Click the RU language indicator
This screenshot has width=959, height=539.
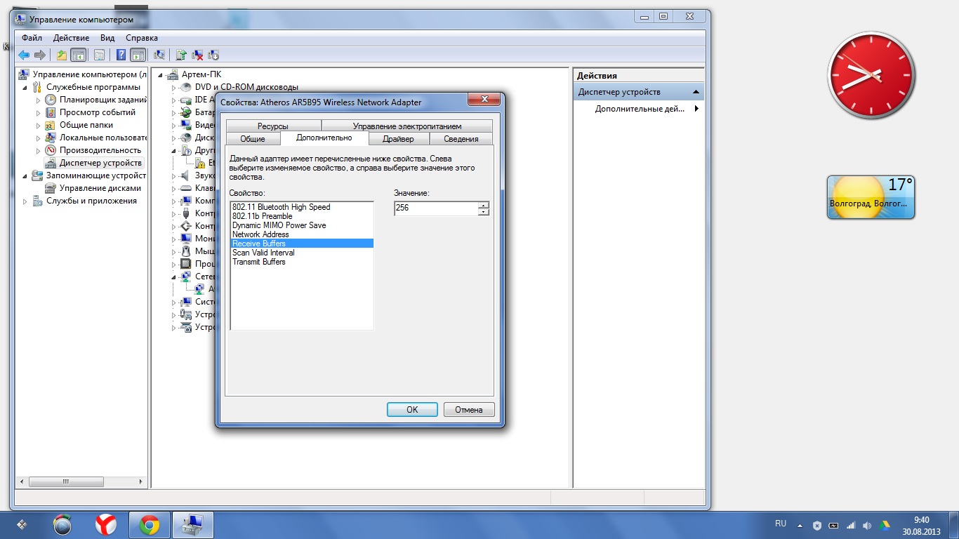pyautogui.click(x=781, y=524)
